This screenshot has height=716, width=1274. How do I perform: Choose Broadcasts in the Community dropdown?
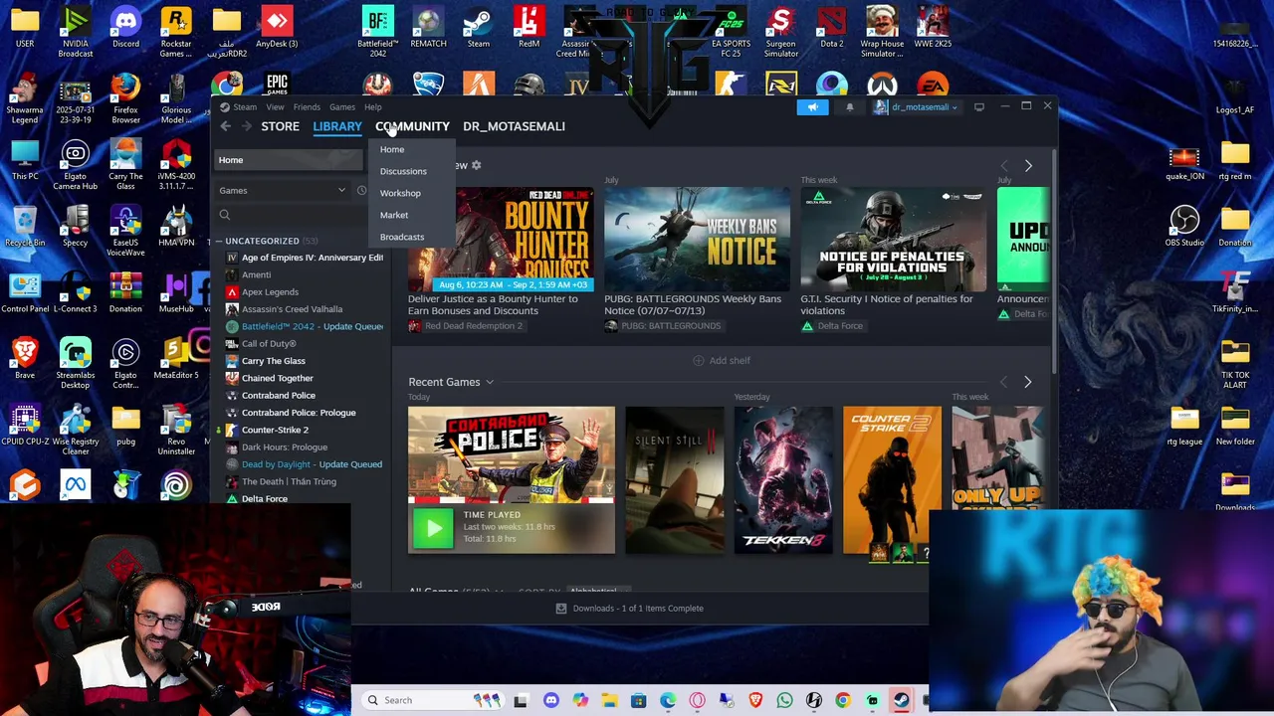point(402,237)
